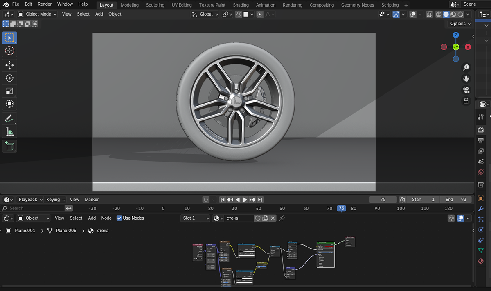Select the Cursor tool in toolbar
Image resolution: width=491 pixels, height=291 pixels.
[x=9, y=51]
